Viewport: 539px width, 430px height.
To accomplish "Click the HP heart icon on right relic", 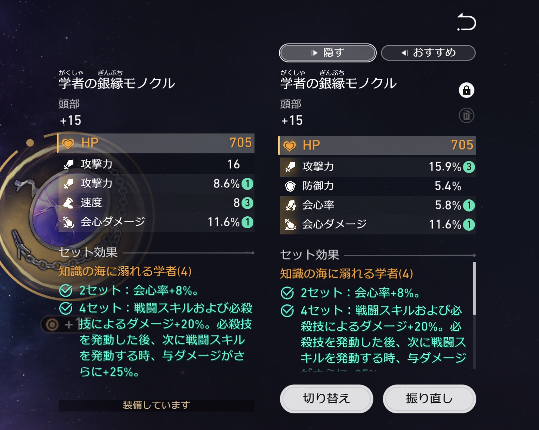I will [x=290, y=146].
